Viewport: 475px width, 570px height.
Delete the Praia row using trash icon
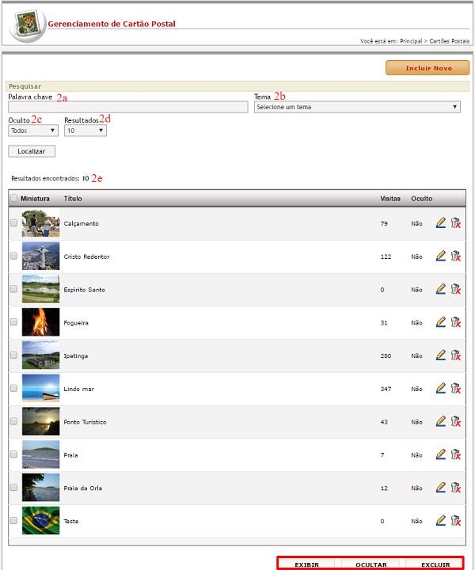pos(456,454)
